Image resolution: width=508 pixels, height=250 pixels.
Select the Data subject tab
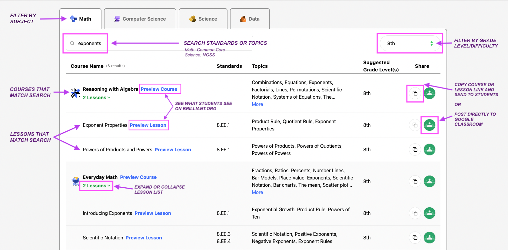(250, 19)
